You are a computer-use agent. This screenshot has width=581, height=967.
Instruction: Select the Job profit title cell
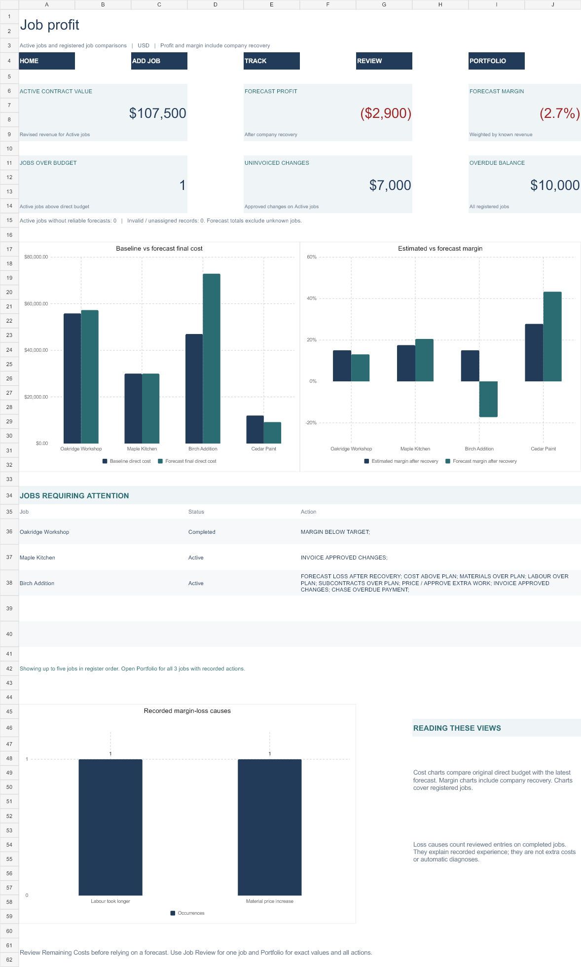pyautogui.click(x=49, y=25)
